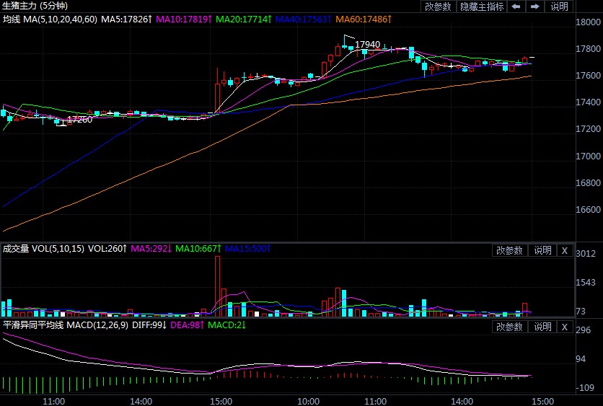603x406 pixels.
Task: Click the left arrow navigation icon
Action: click(x=516, y=6)
